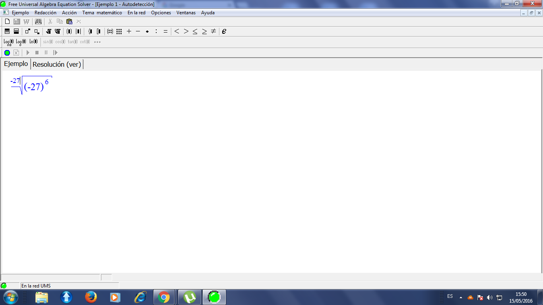Insert a square root symbol
Viewport: 543px width, 305px height.
49,31
